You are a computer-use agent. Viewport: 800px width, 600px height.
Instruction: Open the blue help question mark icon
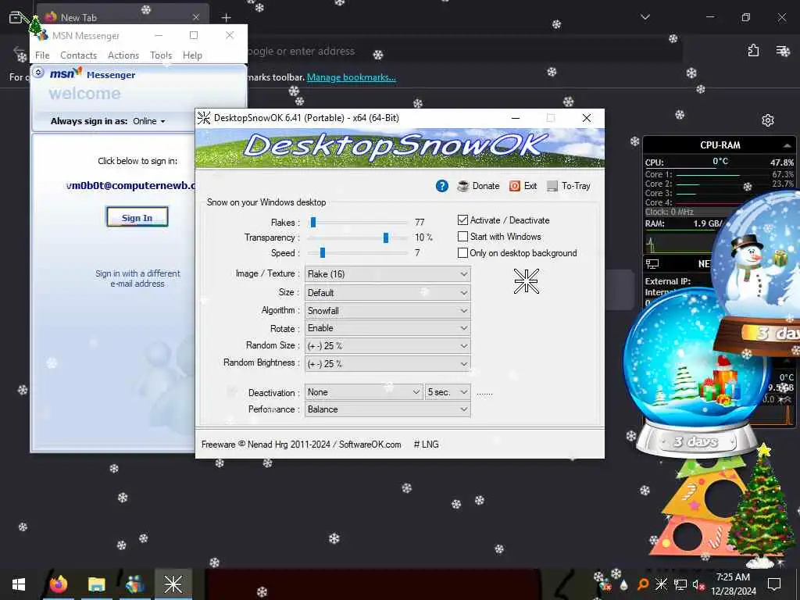click(x=442, y=186)
